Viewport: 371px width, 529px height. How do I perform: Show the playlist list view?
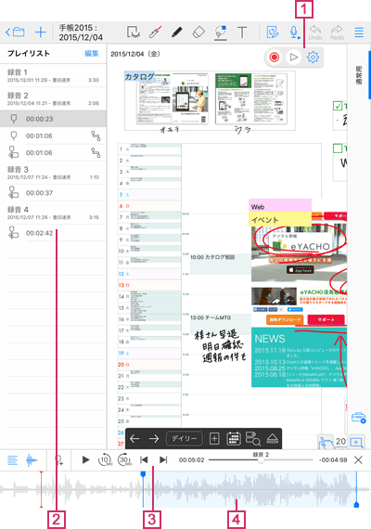click(12, 460)
